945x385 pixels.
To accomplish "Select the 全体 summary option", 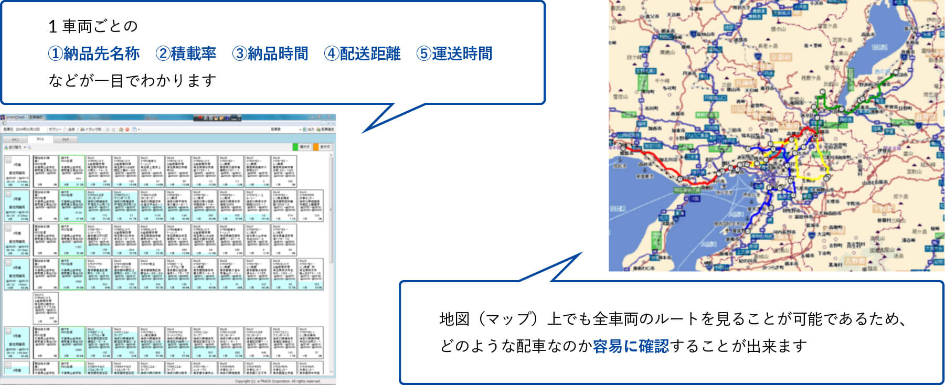I will [70, 129].
